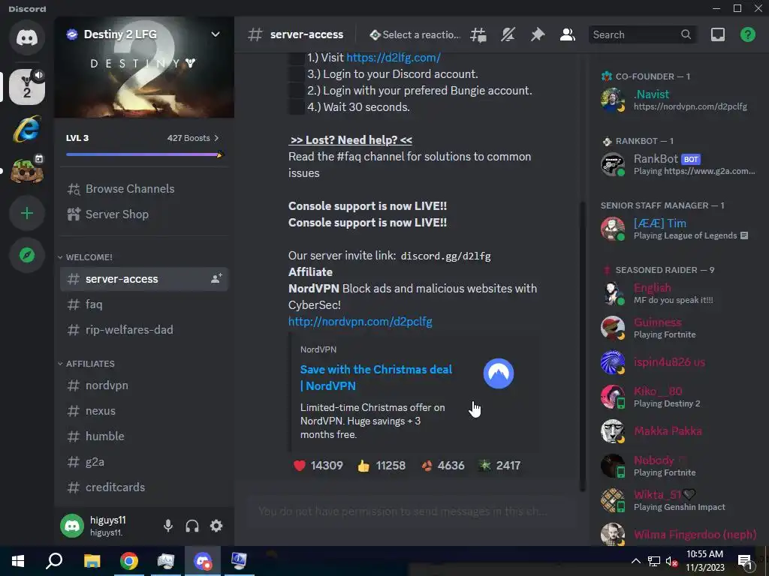Toggle the heart reaction 14309
The image size is (769, 576).
318,466
